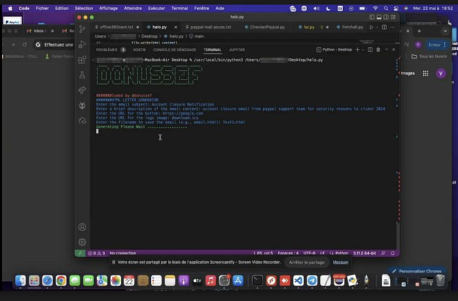Open Google Chrome from the Dock

[61, 281]
